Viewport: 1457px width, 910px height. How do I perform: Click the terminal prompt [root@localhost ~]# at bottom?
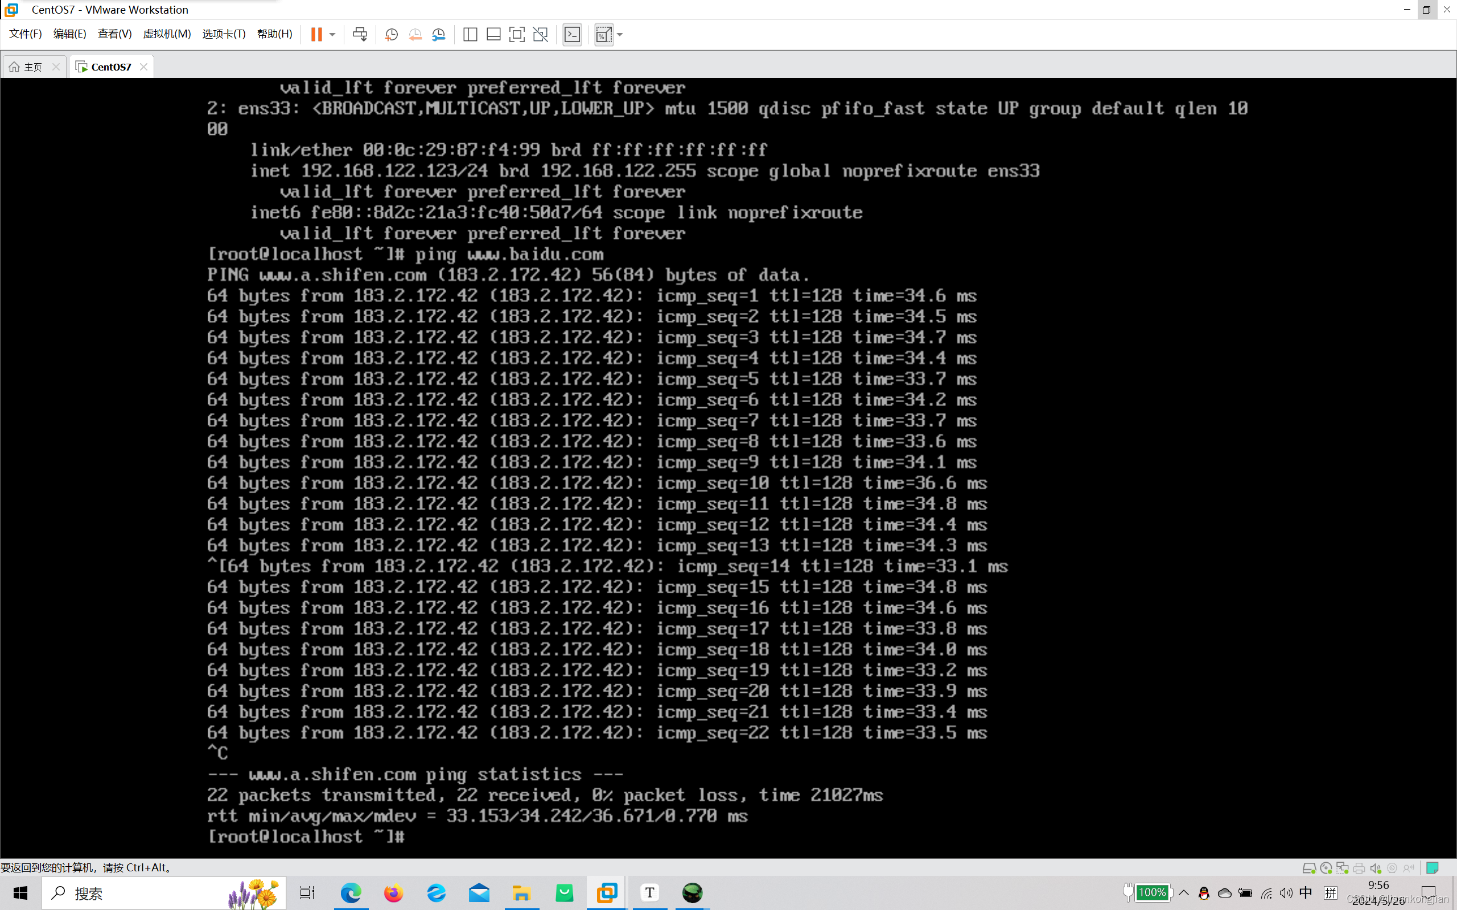tap(306, 837)
